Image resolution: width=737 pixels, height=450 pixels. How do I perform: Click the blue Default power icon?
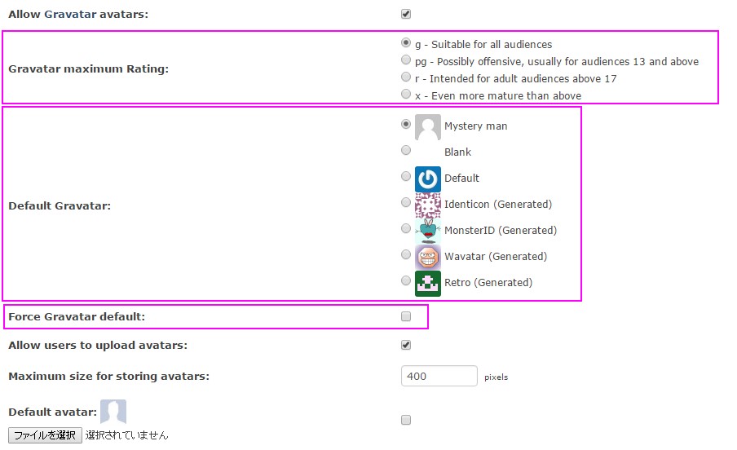pos(428,179)
